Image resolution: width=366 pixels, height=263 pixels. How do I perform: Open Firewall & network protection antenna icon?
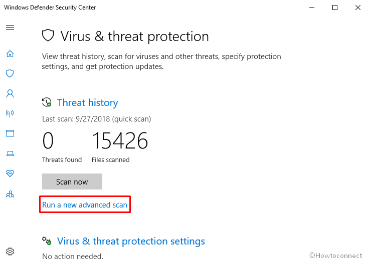pos(10,113)
